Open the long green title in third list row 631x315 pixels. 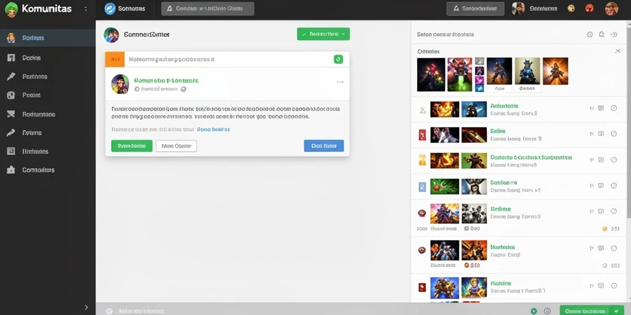(531, 157)
